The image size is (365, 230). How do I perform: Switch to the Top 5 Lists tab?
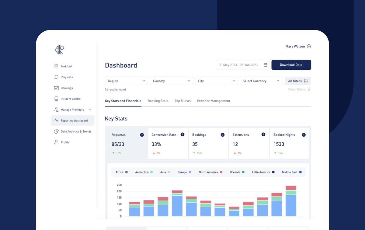pyautogui.click(x=182, y=101)
